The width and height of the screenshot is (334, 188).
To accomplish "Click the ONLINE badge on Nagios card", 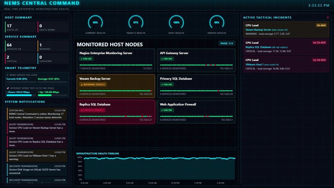I will click(x=86, y=59).
